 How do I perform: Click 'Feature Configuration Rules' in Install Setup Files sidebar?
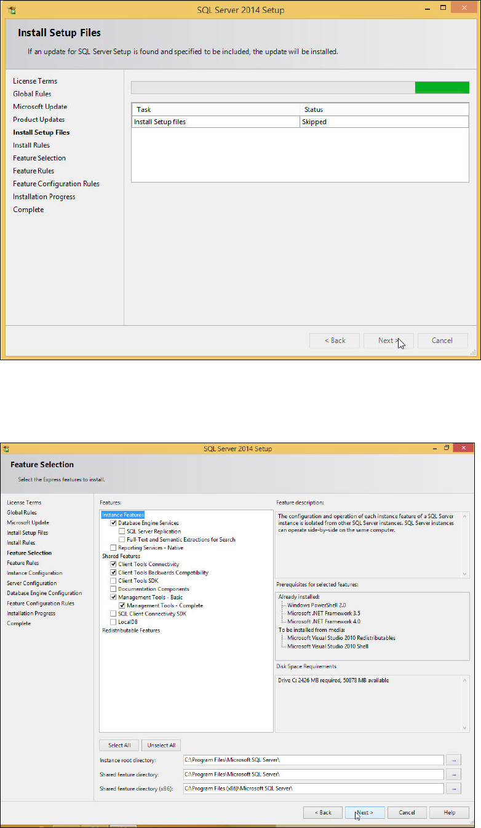coord(56,184)
